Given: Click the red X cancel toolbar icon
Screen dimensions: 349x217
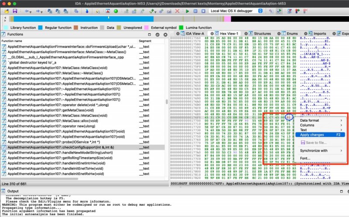Looking at the screenshot, I should click(x=177, y=11).
